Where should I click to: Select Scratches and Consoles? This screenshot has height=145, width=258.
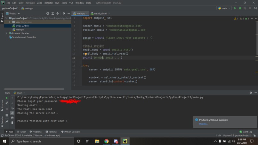tap(24, 37)
